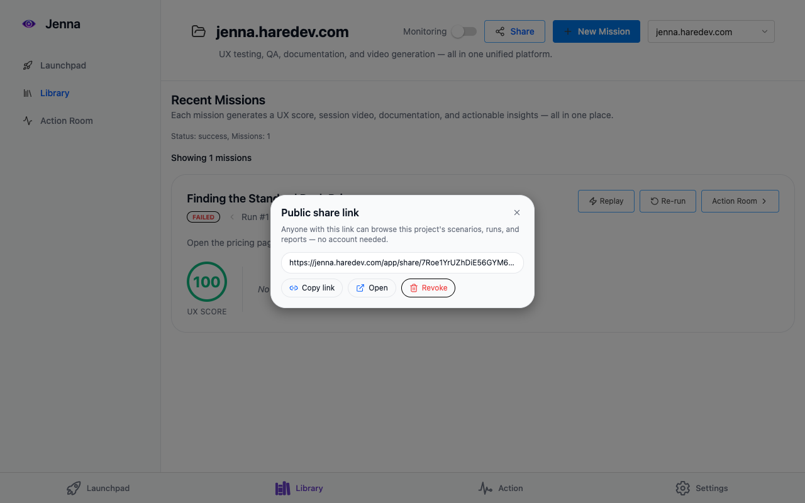Click the share URL text field
The height and width of the screenshot is (503, 805).
402,263
